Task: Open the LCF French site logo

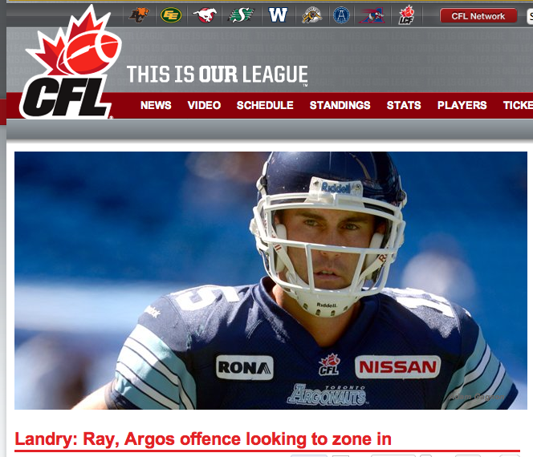Action: [x=406, y=15]
